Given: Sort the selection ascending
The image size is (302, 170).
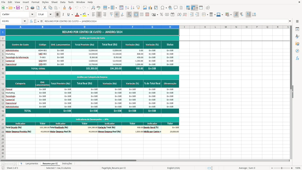Looking at the screenshot, I should pyautogui.click(x=127, y=8).
